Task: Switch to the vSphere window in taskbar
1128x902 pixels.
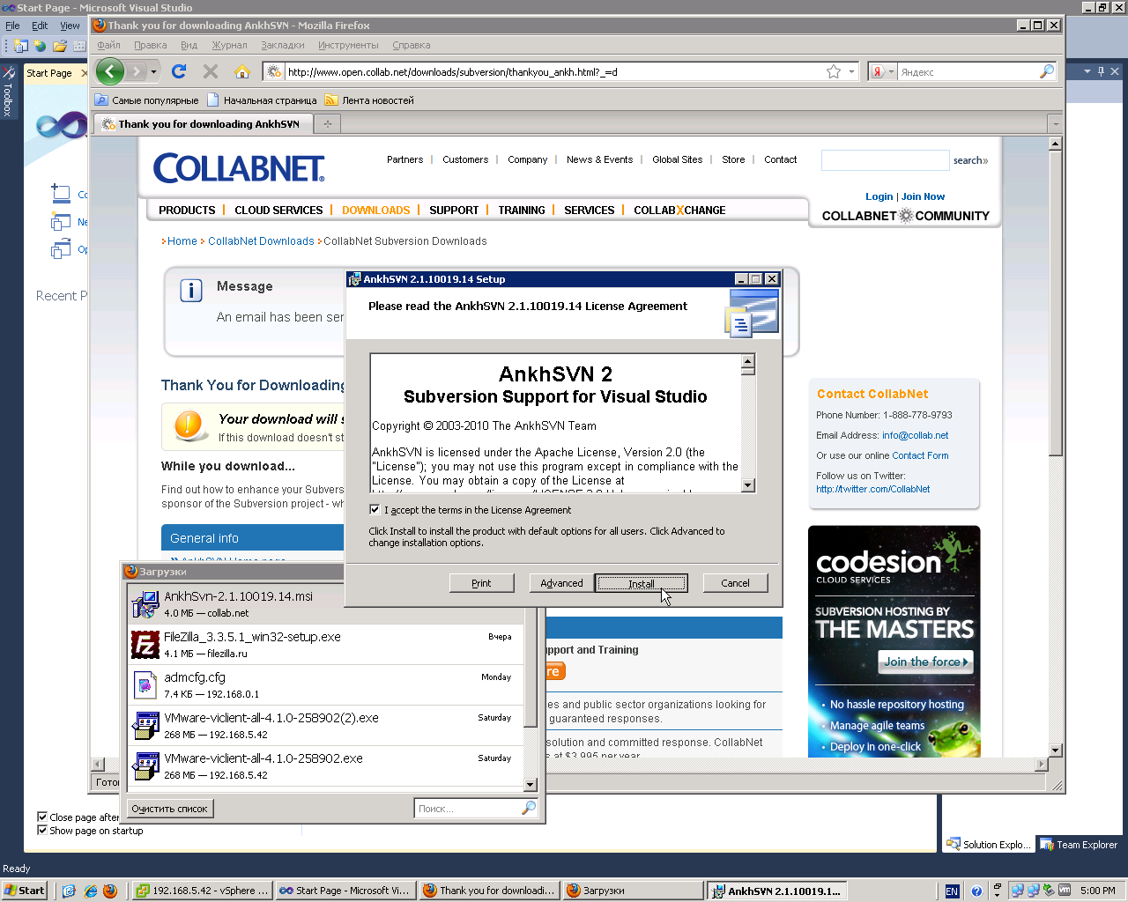Action: click(202, 891)
